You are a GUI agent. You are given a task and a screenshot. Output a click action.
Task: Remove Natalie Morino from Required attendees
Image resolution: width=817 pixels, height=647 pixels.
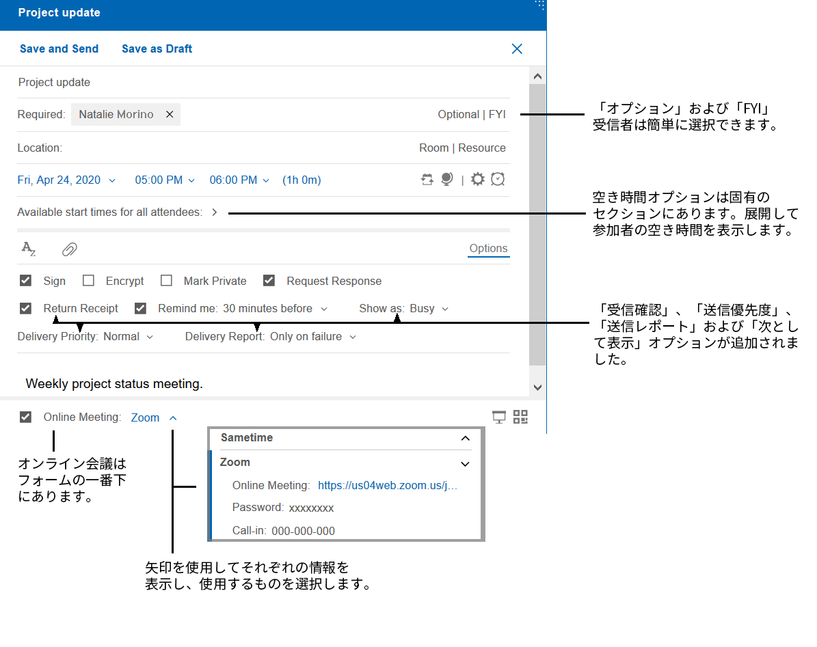[x=170, y=114]
